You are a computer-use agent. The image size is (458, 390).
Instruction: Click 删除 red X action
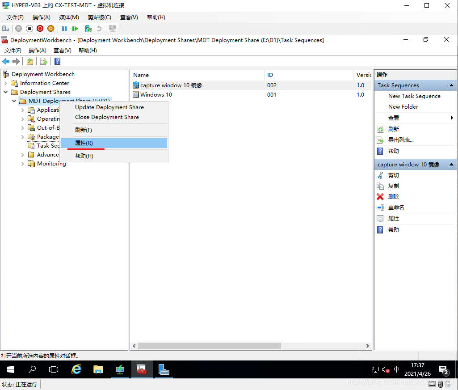point(394,197)
